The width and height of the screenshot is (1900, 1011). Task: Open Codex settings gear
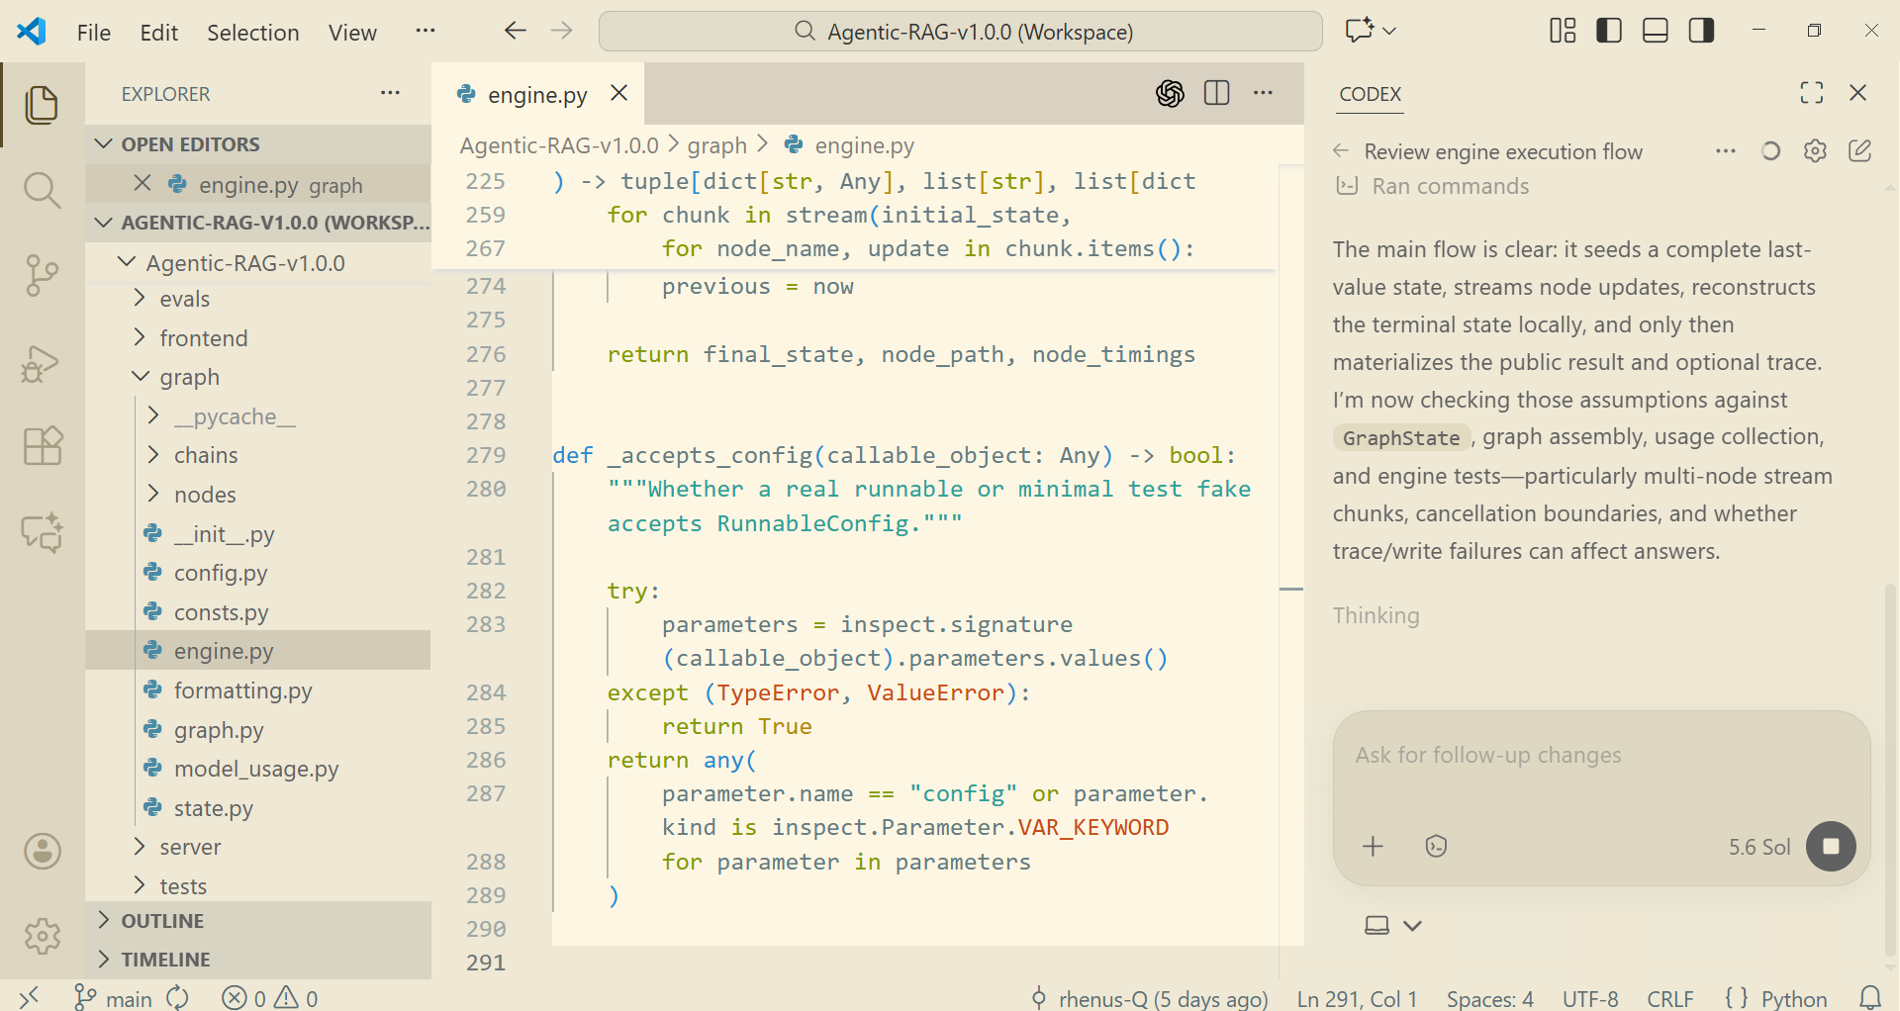point(1815,150)
